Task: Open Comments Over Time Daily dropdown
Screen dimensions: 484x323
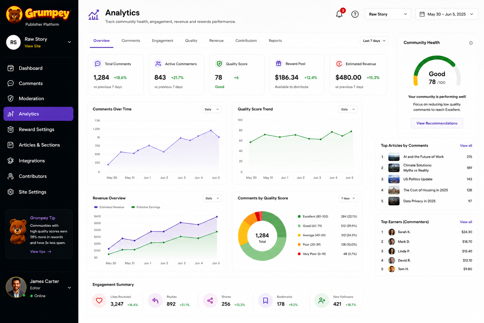Action: [x=211, y=109]
